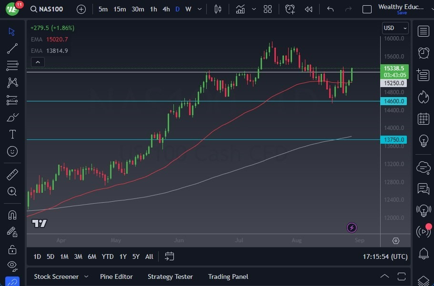
Task: Toggle visibility of all drawings
Action: pyautogui.click(x=12, y=266)
